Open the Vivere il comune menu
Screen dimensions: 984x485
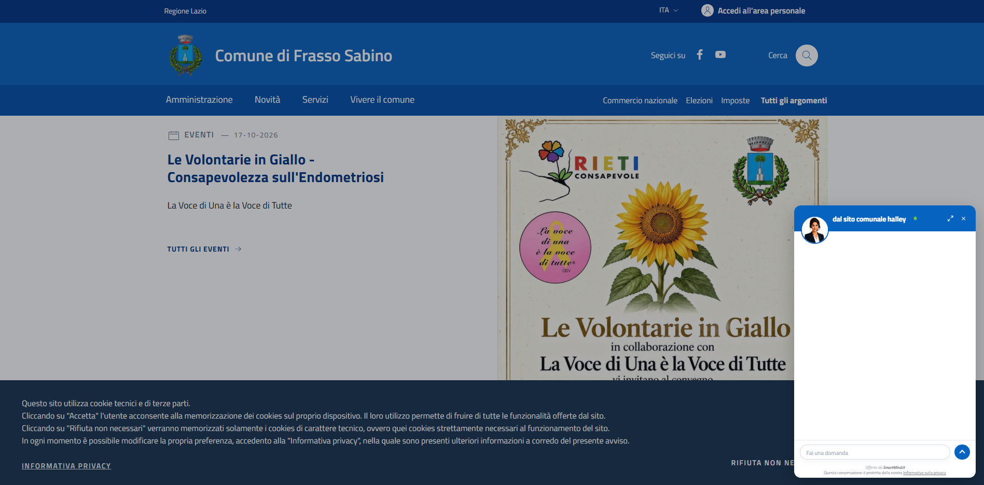tap(382, 100)
